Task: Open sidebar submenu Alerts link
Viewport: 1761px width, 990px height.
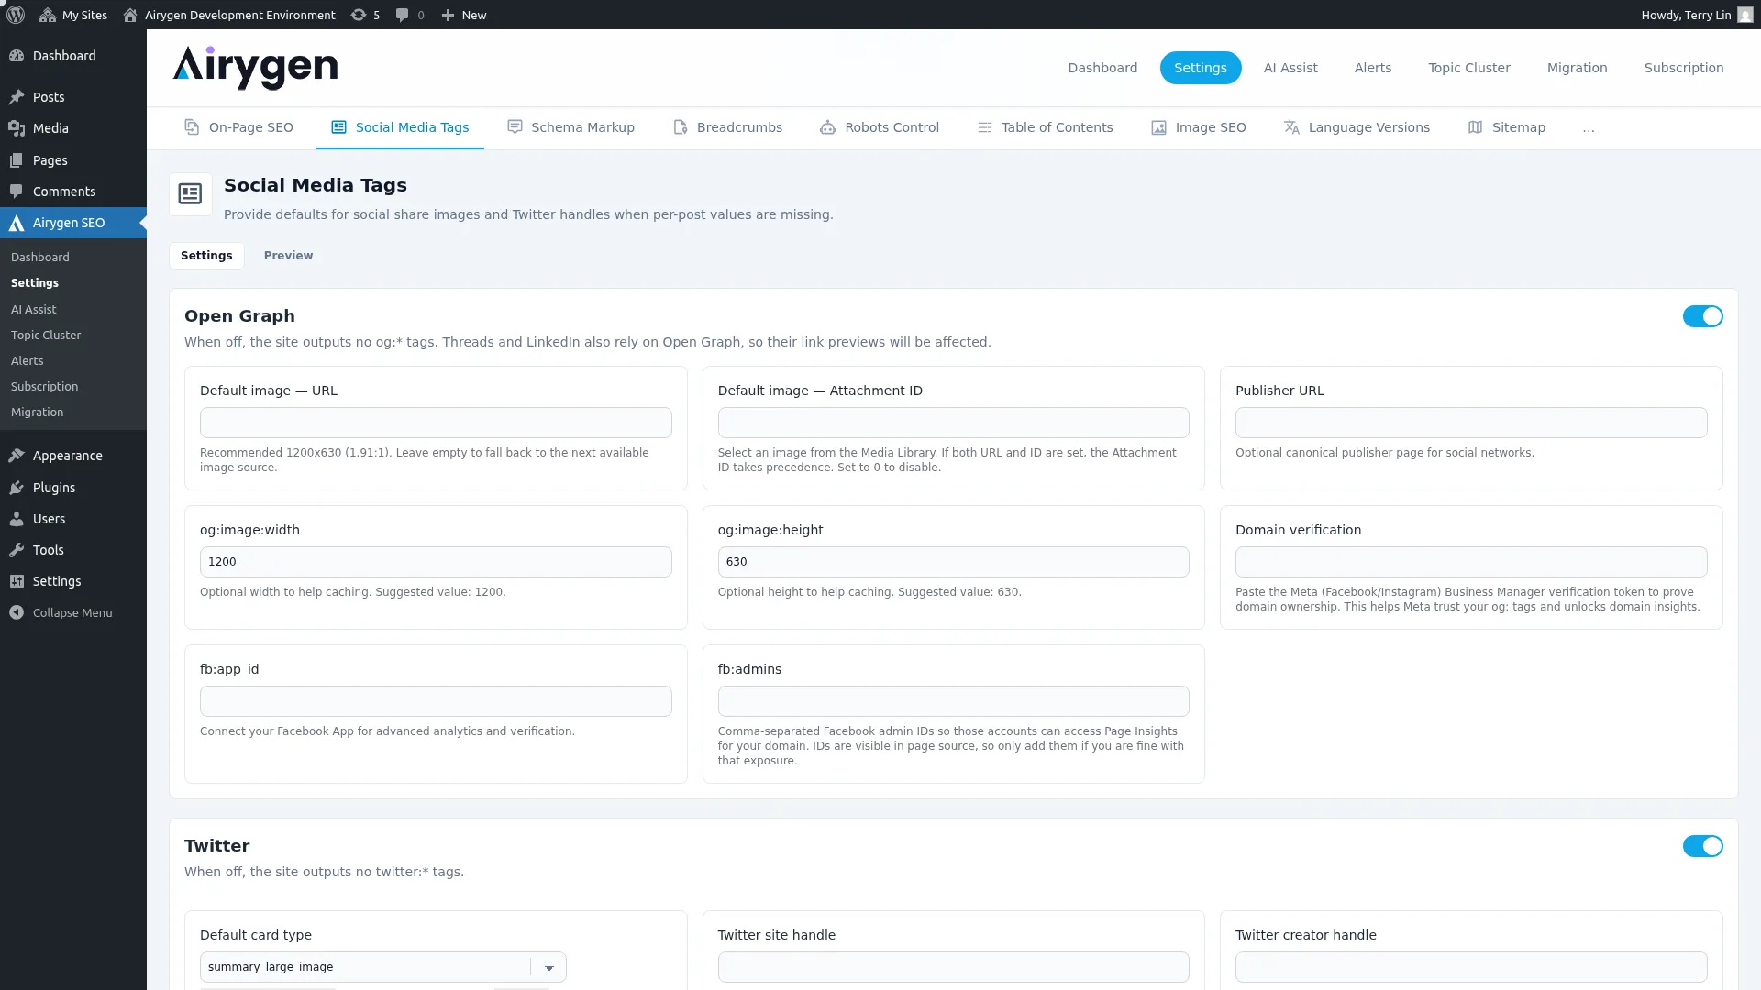Action: (28, 361)
